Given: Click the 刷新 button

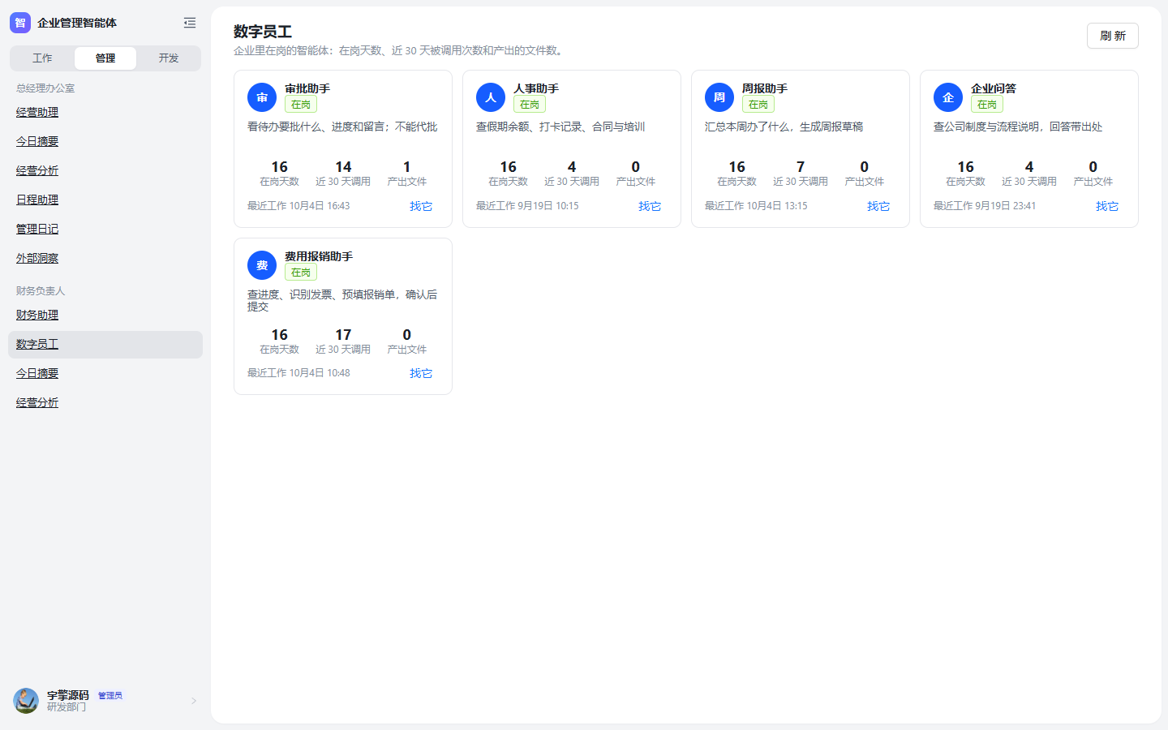Looking at the screenshot, I should coord(1113,36).
